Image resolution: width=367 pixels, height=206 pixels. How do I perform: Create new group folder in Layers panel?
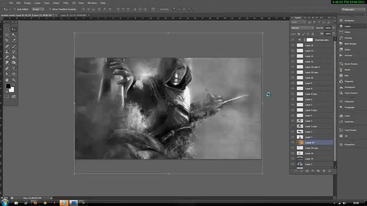[318, 171]
